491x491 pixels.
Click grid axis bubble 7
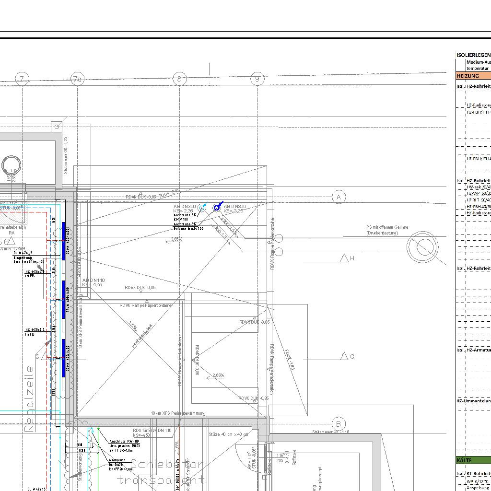point(22,79)
